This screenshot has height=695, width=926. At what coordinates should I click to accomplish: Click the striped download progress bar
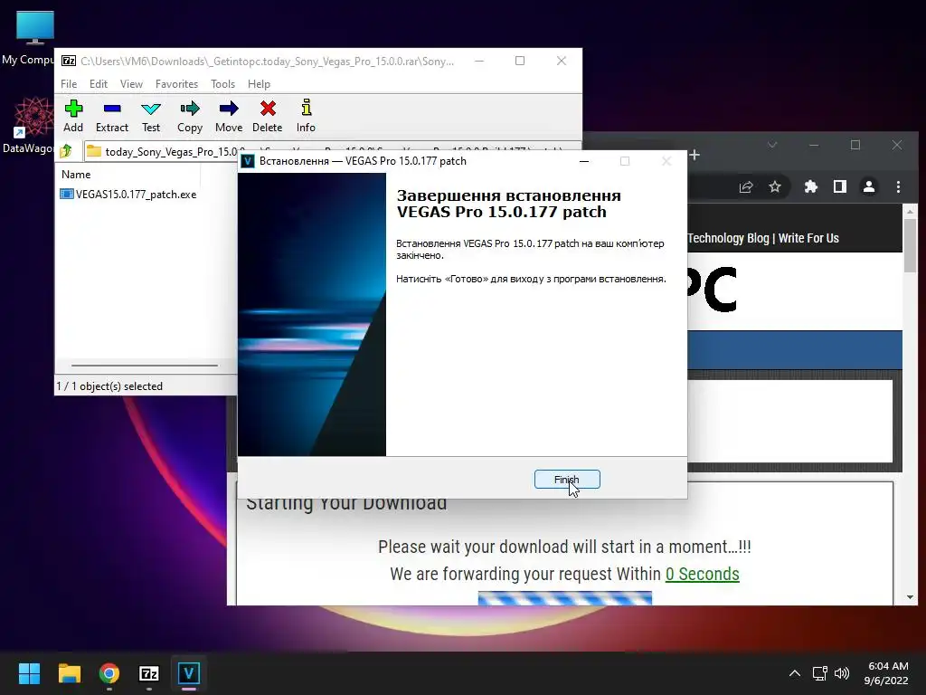(x=565, y=598)
